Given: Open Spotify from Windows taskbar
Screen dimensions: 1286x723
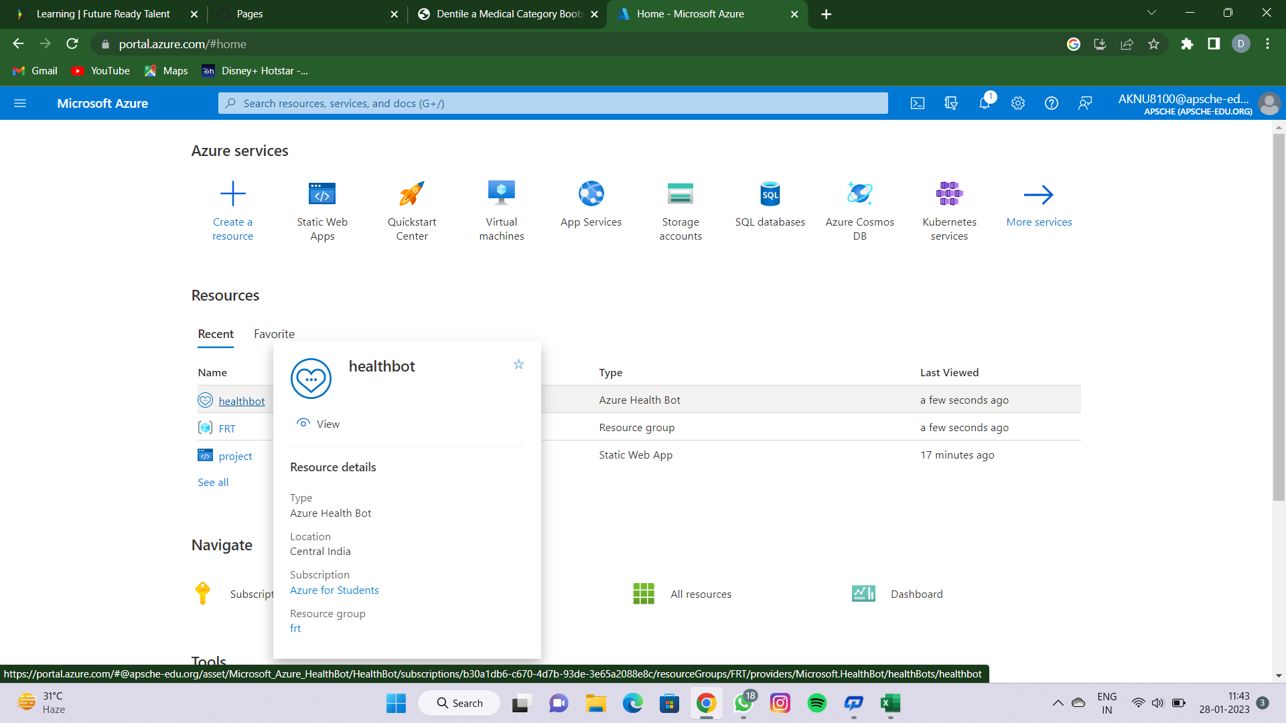Looking at the screenshot, I should pyautogui.click(x=816, y=703).
